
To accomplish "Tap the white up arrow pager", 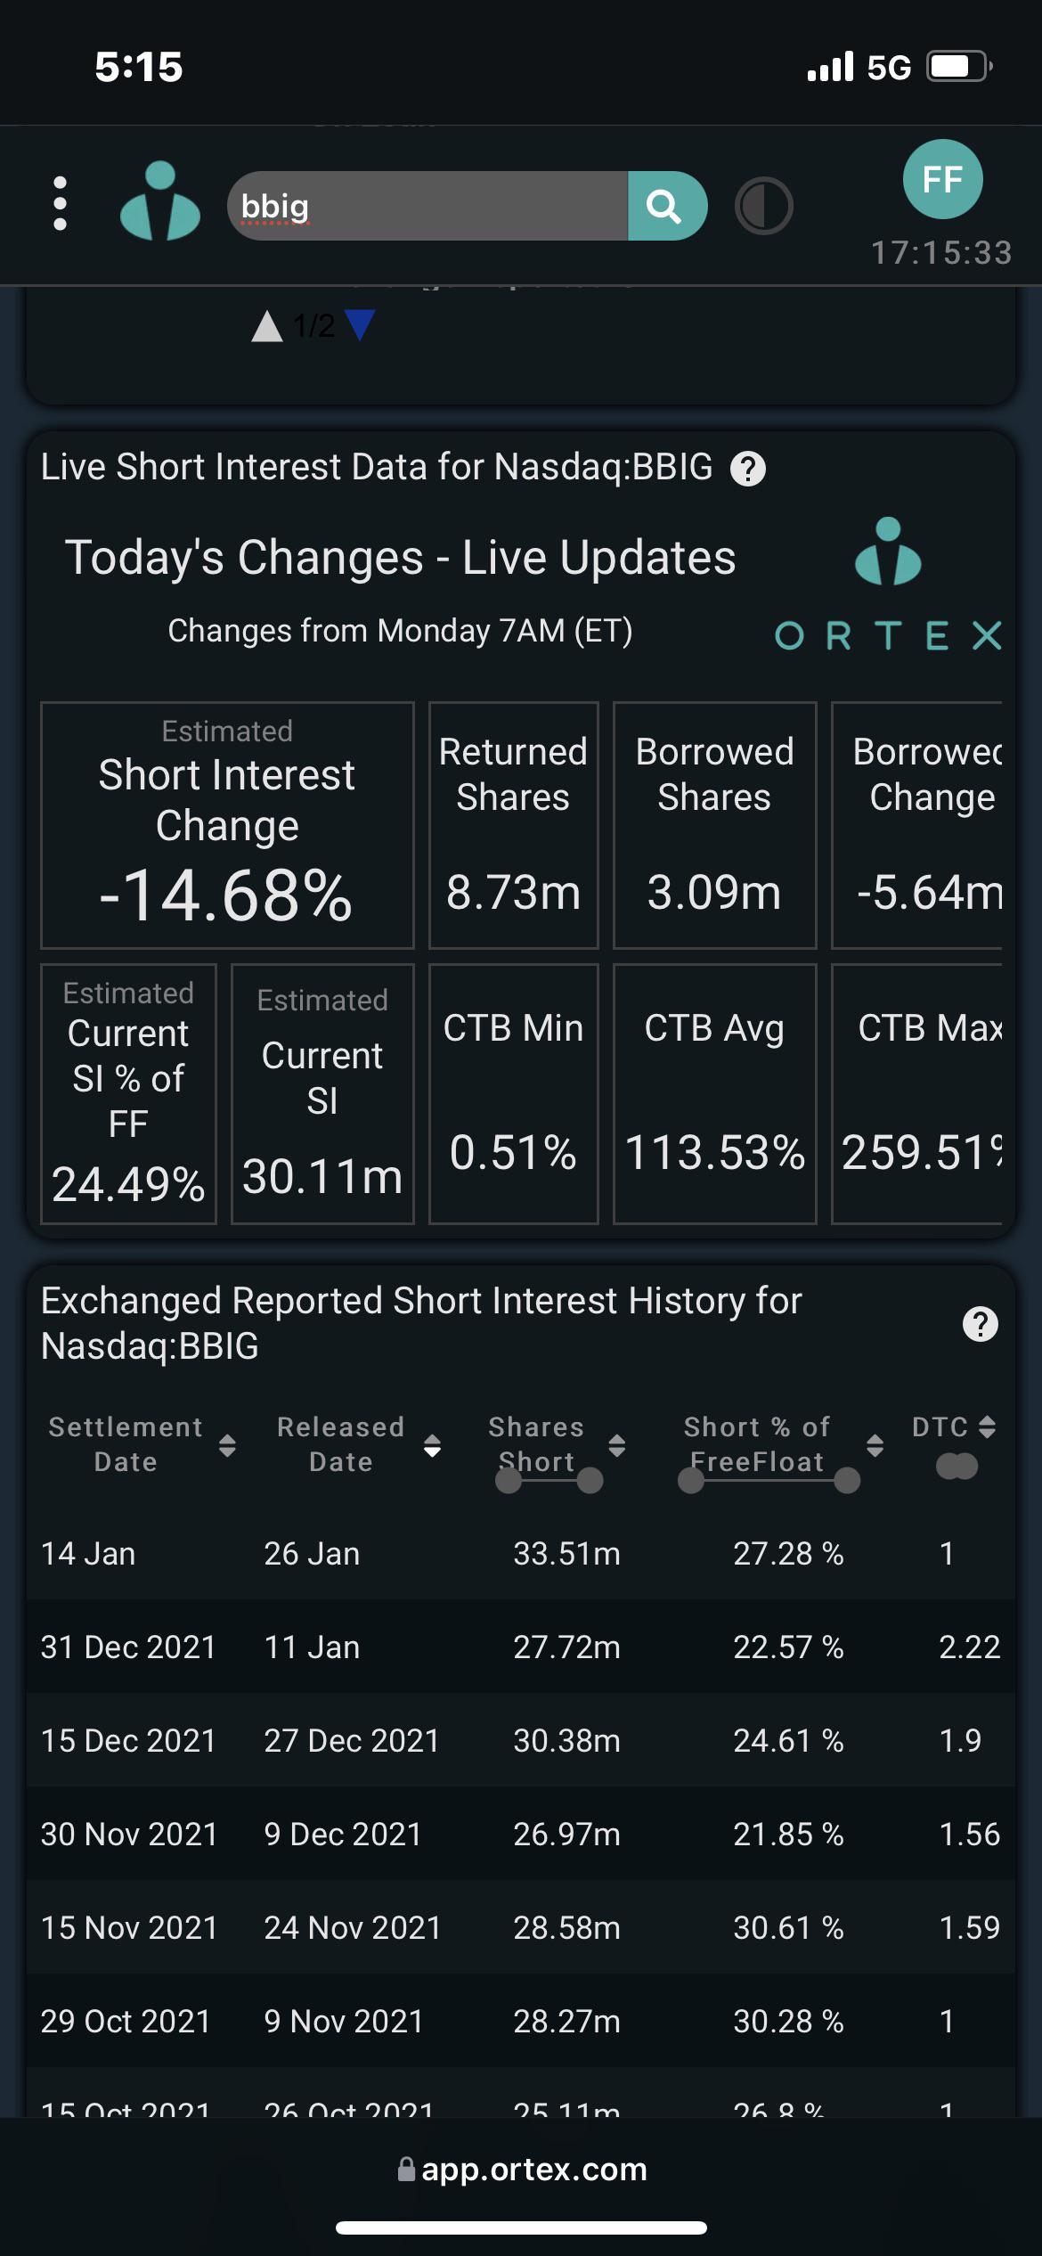I will click(267, 326).
